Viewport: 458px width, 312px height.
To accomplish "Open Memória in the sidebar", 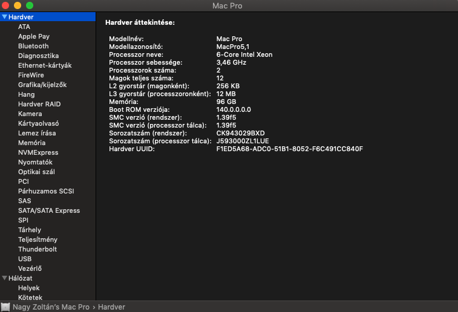I will pos(31,143).
